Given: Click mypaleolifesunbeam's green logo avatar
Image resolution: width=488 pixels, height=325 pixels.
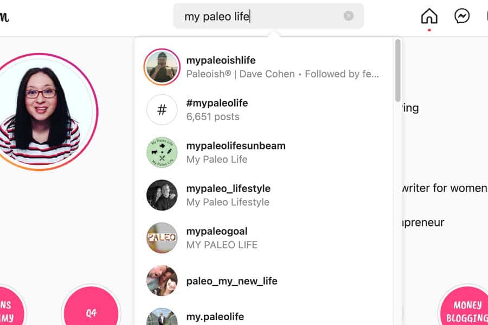Looking at the screenshot, I should pyautogui.click(x=161, y=152).
